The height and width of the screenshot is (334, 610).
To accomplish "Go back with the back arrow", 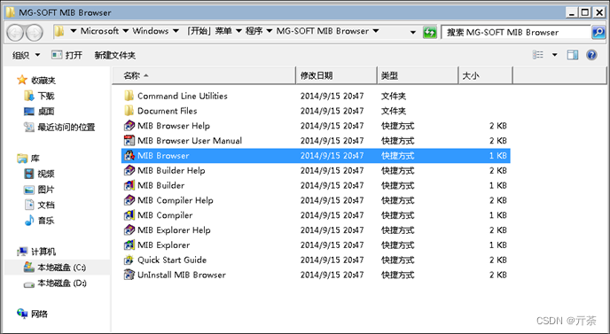I will [x=15, y=32].
